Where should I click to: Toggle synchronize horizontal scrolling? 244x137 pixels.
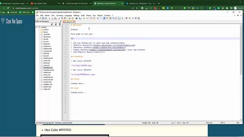94,18
